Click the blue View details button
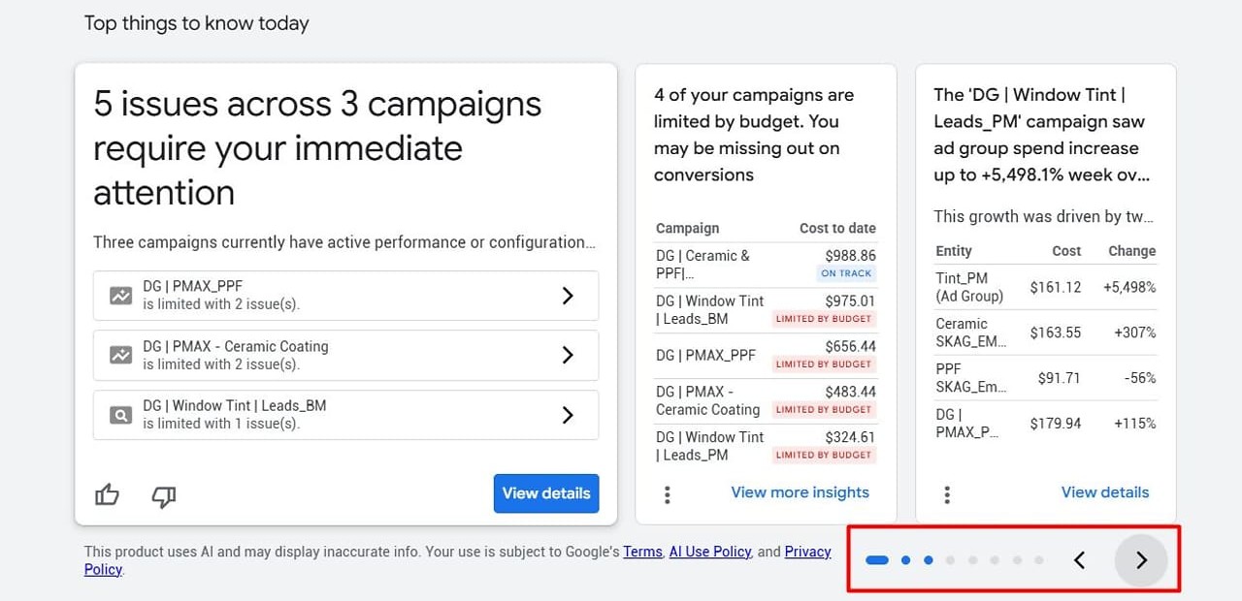The image size is (1242, 601). [546, 493]
